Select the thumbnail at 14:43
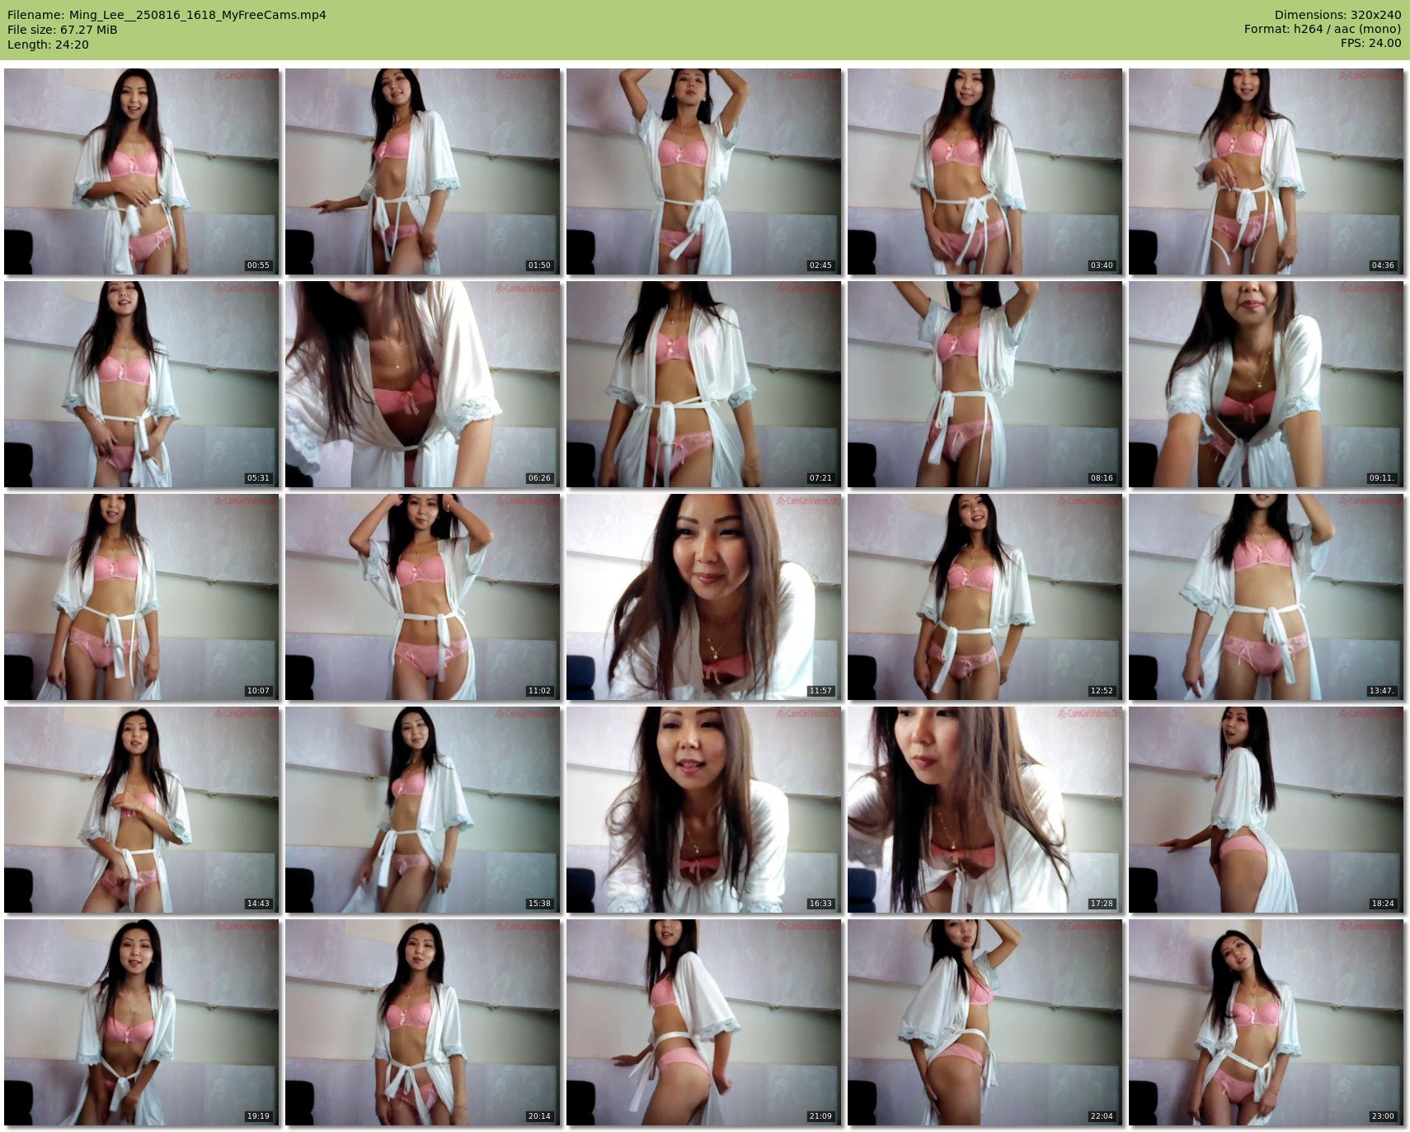This screenshot has width=1410, height=1132. tap(142, 810)
